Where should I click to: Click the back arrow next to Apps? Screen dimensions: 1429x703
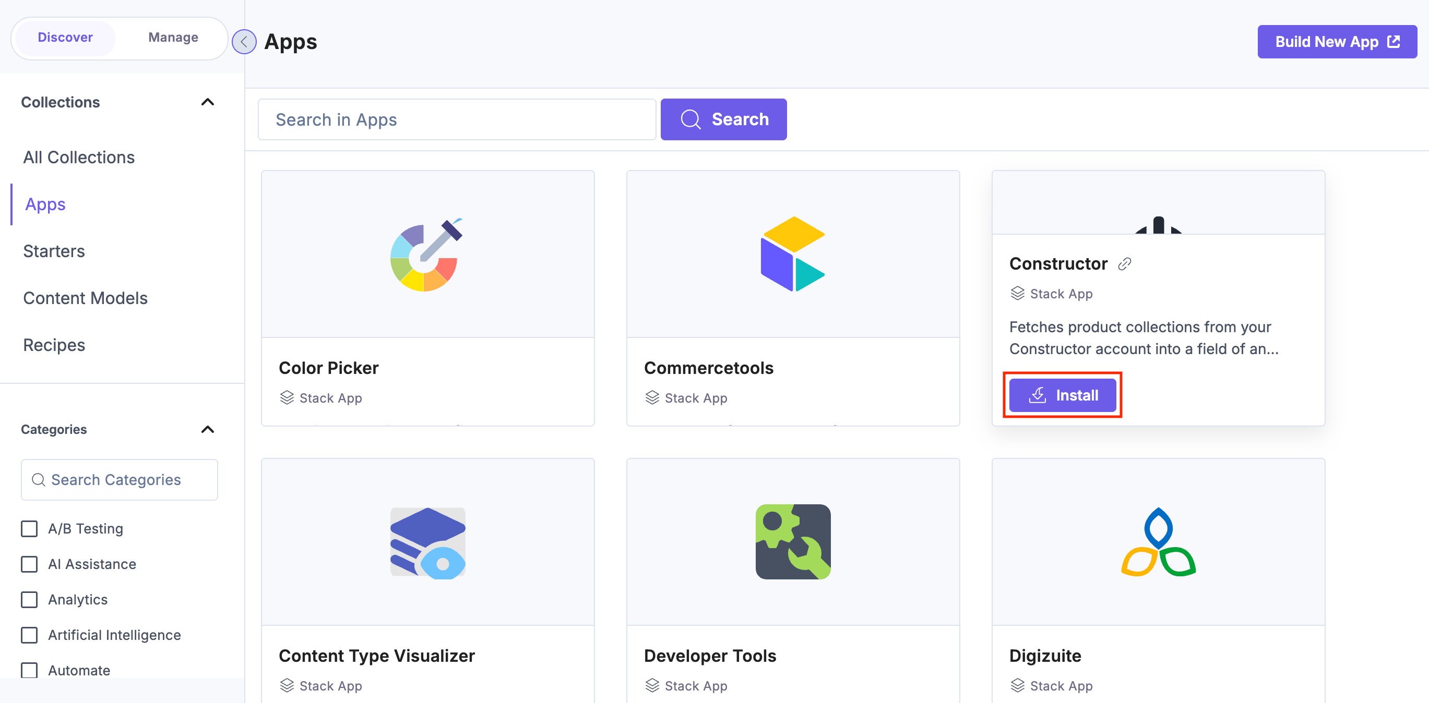click(x=244, y=42)
